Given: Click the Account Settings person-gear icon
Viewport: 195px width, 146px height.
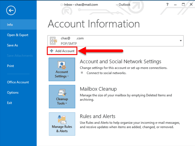Looking at the screenshot, I should pyautogui.click(x=62, y=65).
